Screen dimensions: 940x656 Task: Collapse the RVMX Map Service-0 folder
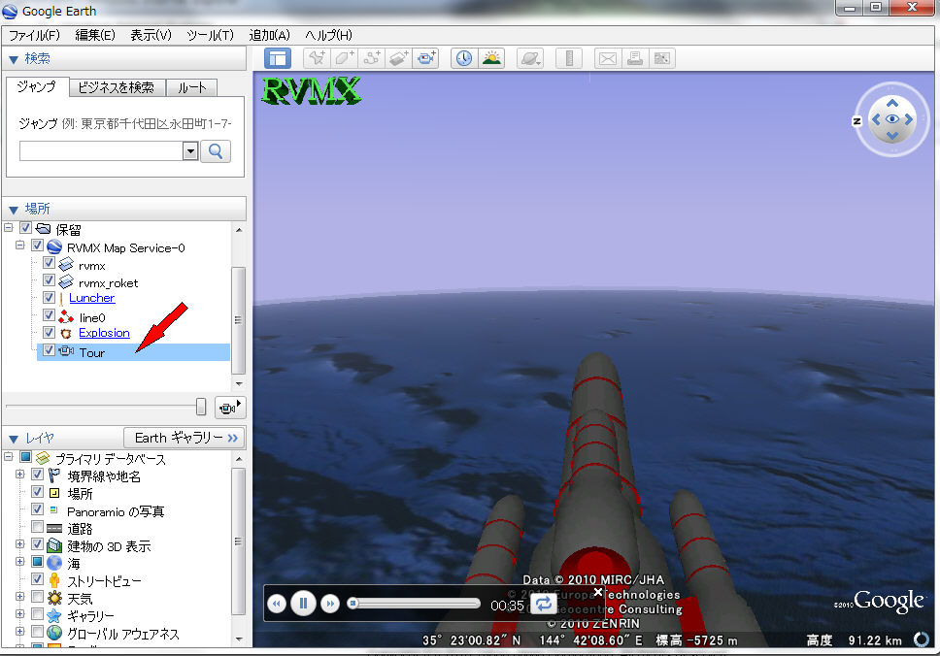tap(19, 246)
